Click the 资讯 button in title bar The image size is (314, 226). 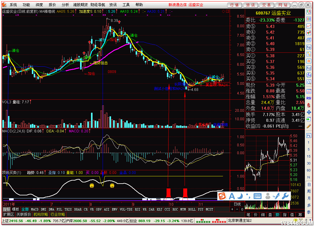pos(251,5)
